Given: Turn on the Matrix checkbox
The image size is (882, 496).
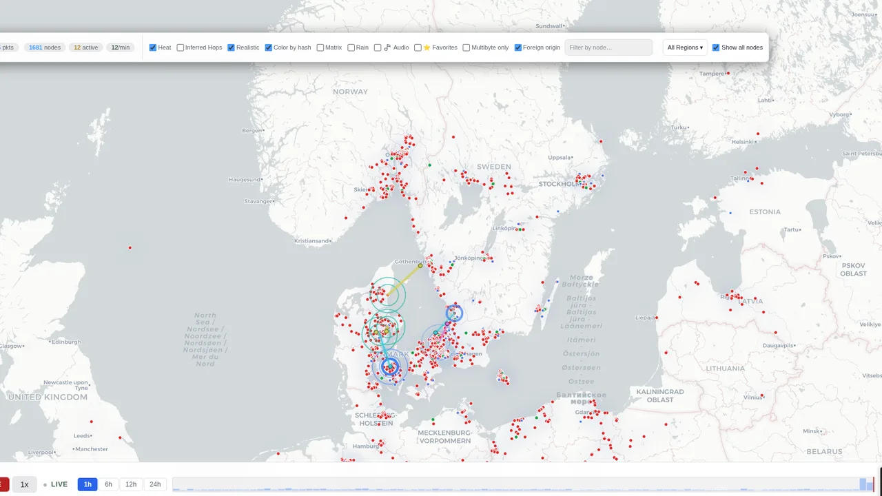Looking at the screenshot, I should 320,48.
